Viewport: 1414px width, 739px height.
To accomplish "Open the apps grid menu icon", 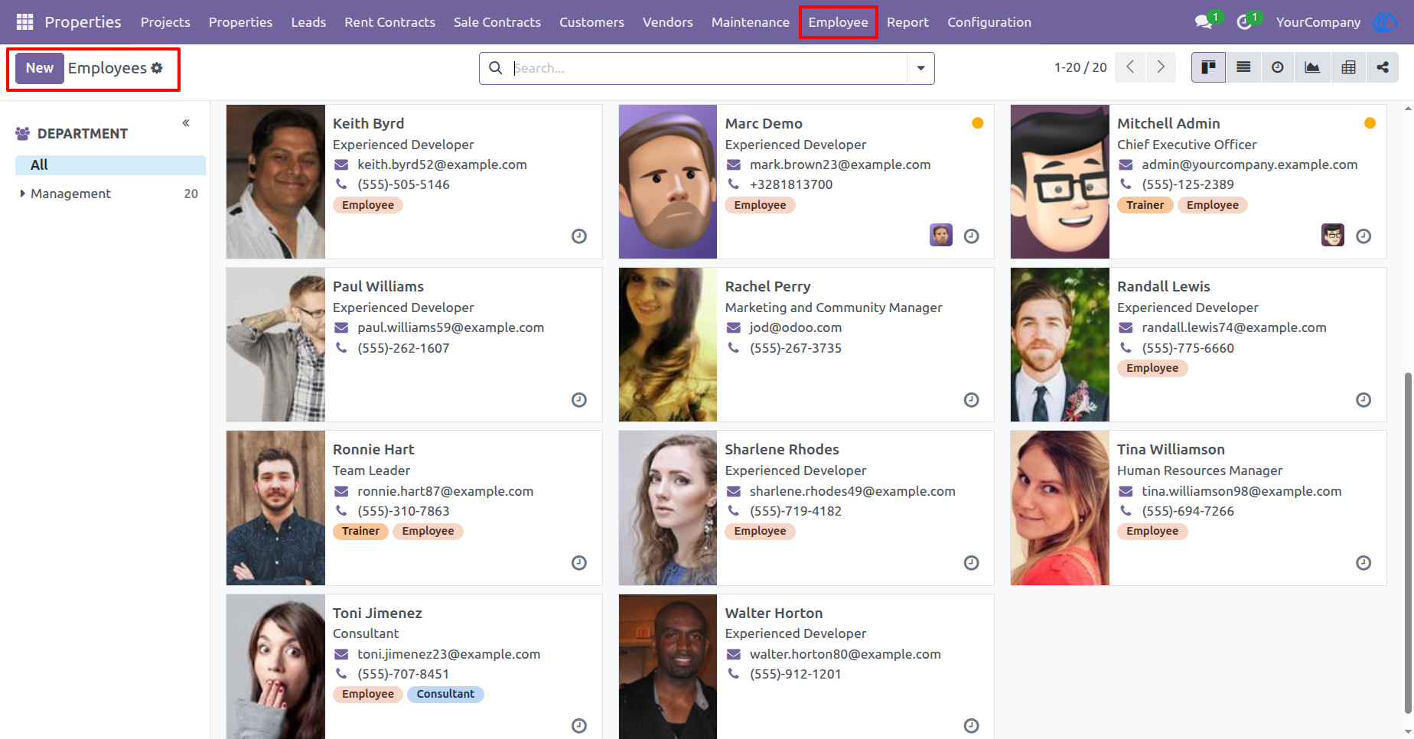I will (x=24, y=22).
